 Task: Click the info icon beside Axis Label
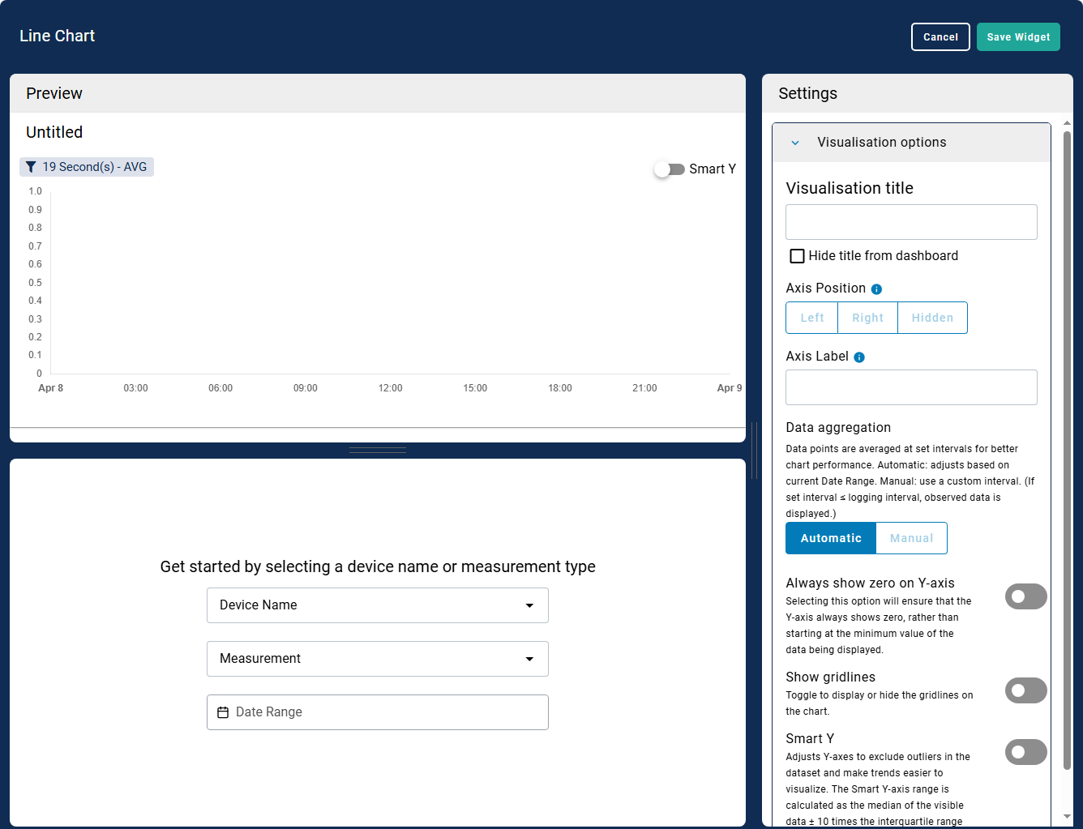(859, 357)
